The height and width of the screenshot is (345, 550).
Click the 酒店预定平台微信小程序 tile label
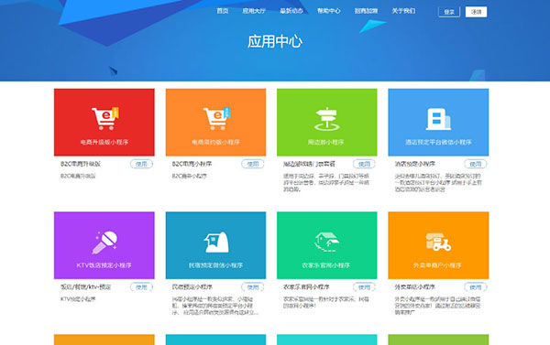coord(438,142)
